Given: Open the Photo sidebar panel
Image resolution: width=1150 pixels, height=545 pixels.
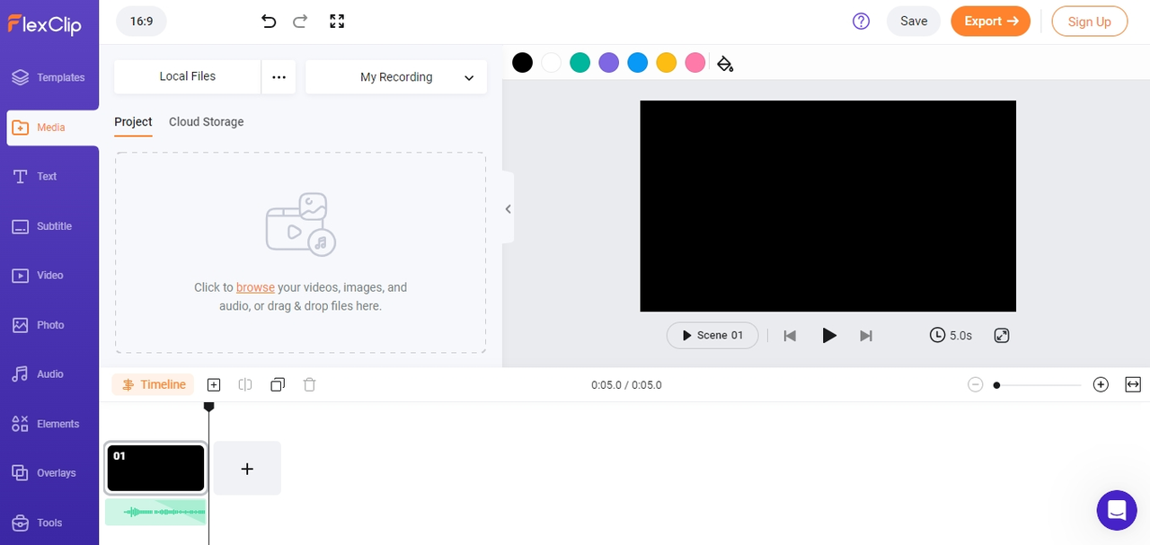Looking at the screenshot, I should [49, 325].
